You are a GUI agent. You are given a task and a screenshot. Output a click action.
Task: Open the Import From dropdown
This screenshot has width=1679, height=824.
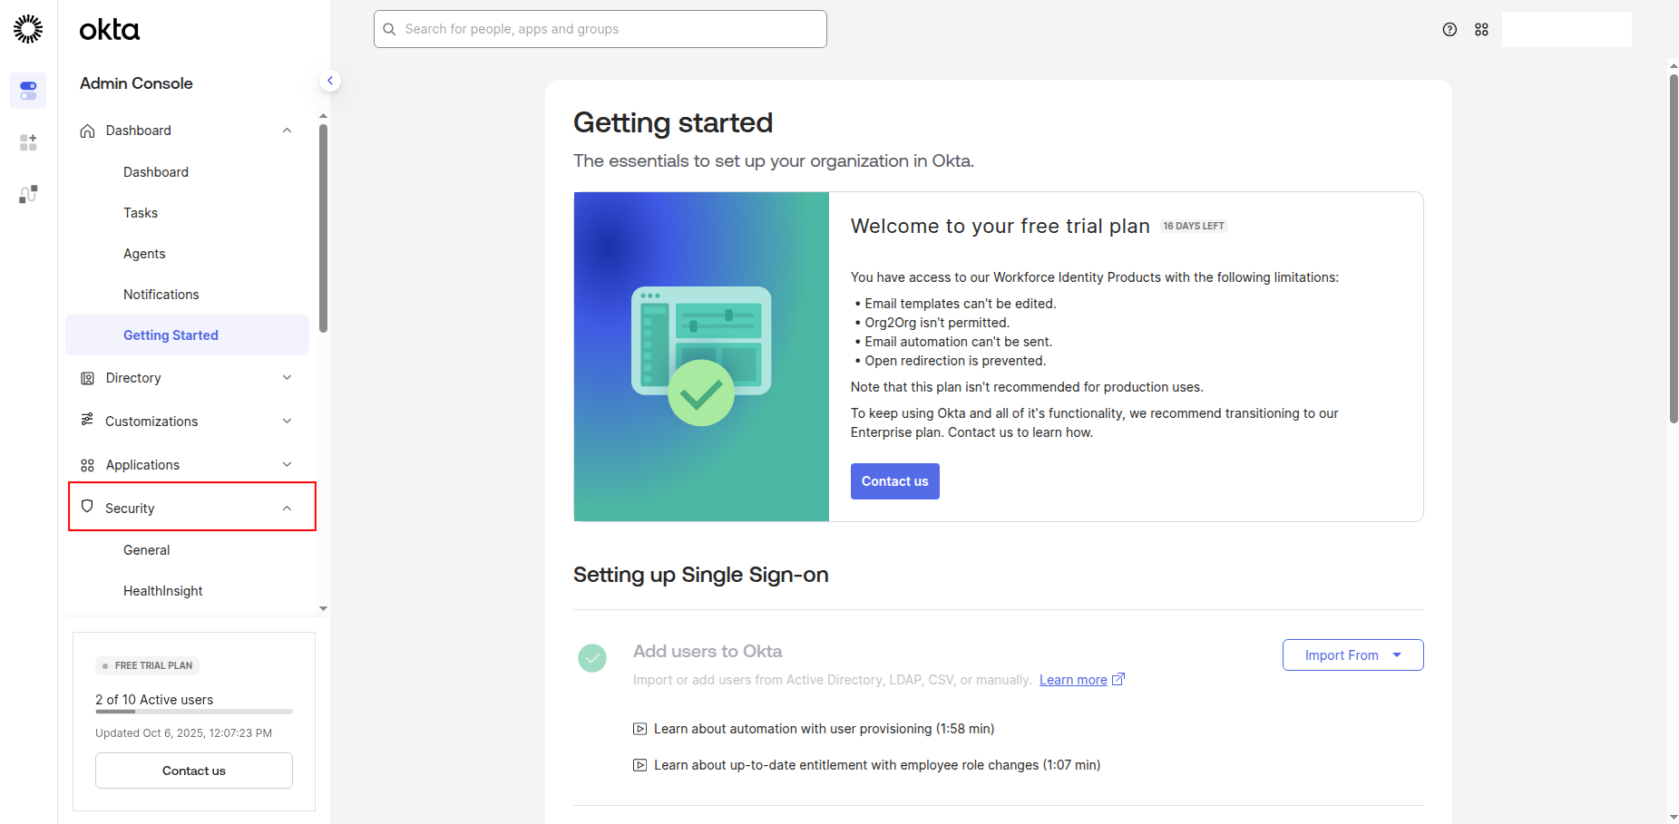coord(1352,655)
